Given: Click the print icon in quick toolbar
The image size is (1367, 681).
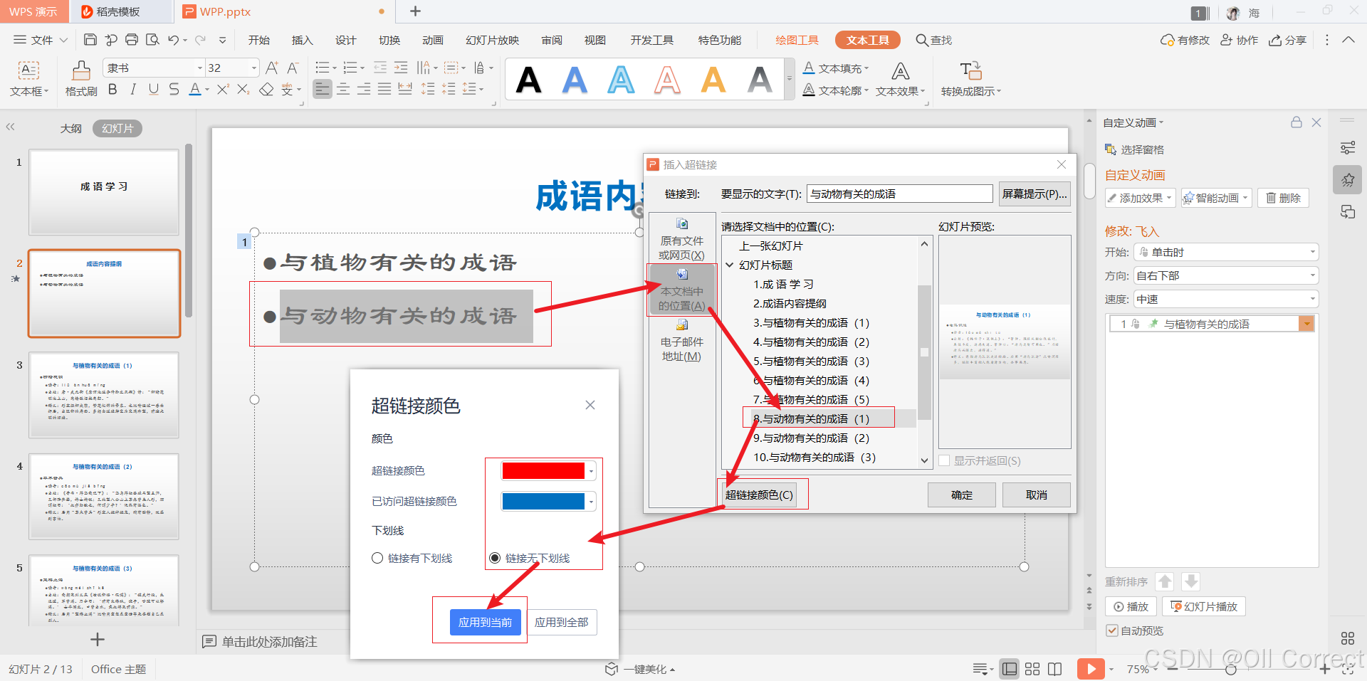Looking at the screenshot, I should tap(132, 40).
